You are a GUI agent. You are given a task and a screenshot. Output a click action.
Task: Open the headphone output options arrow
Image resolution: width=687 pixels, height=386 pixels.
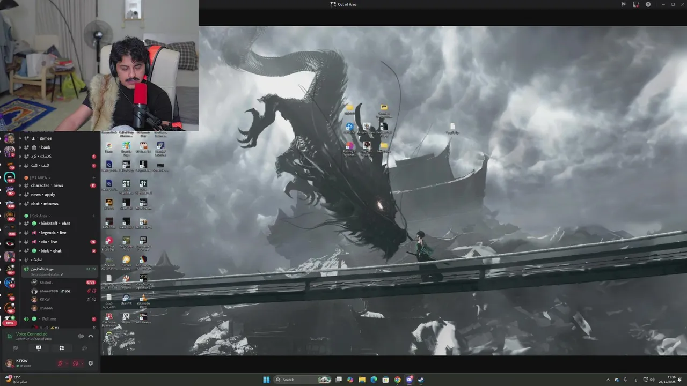click(x=82, y=363)
